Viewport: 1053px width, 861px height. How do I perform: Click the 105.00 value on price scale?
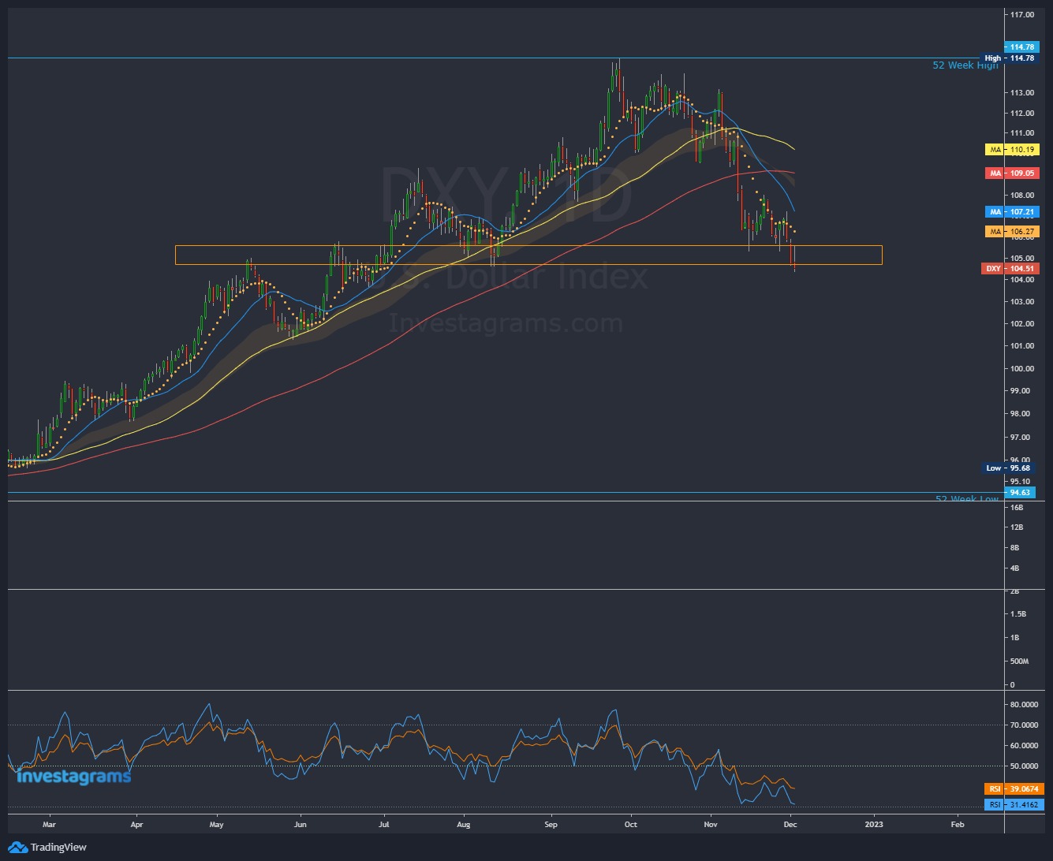[1021, 258]
